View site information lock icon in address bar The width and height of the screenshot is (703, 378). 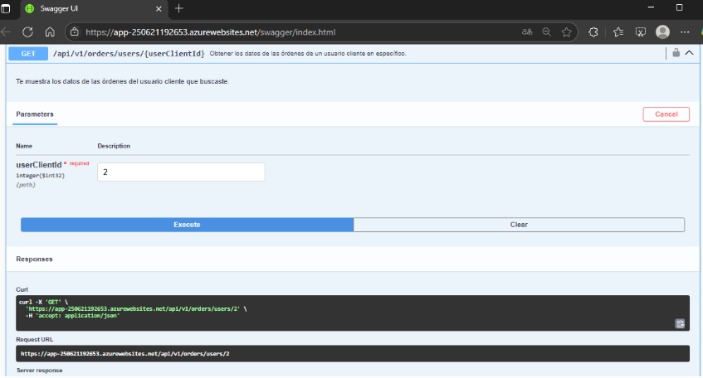tap(75, 32)
